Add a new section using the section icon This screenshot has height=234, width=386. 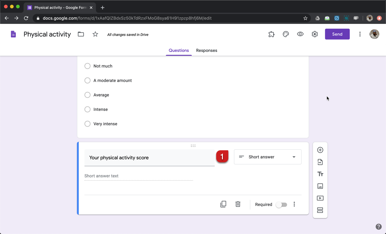(x=320, y=210)
